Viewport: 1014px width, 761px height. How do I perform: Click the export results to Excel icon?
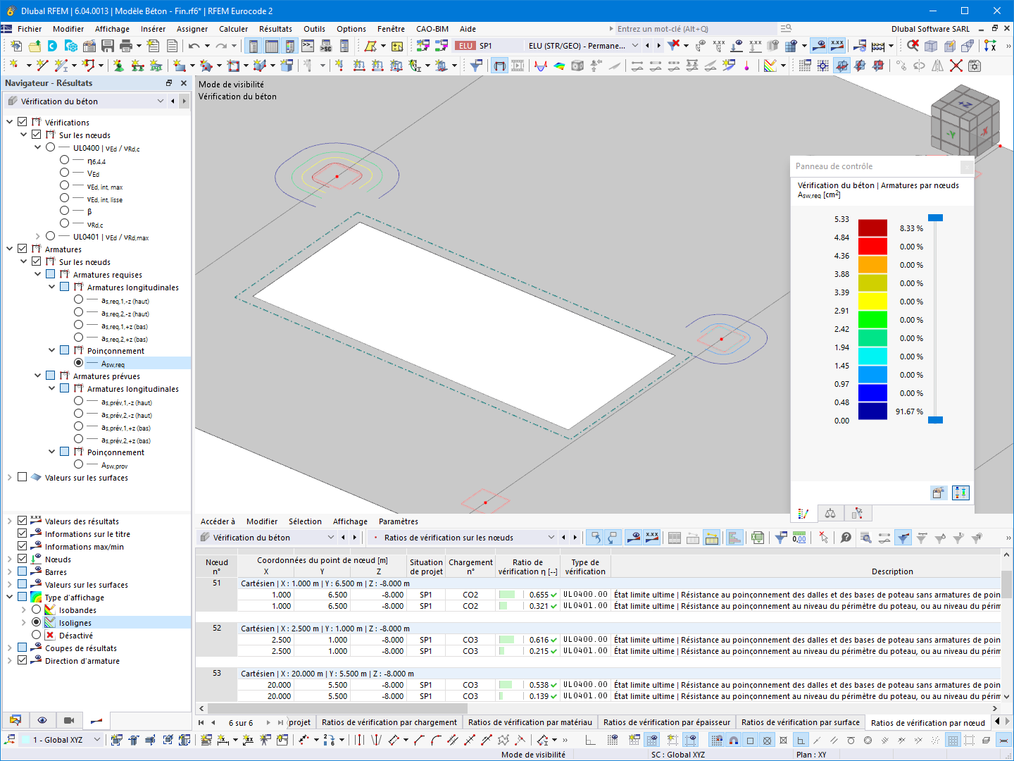click(757, 537)
